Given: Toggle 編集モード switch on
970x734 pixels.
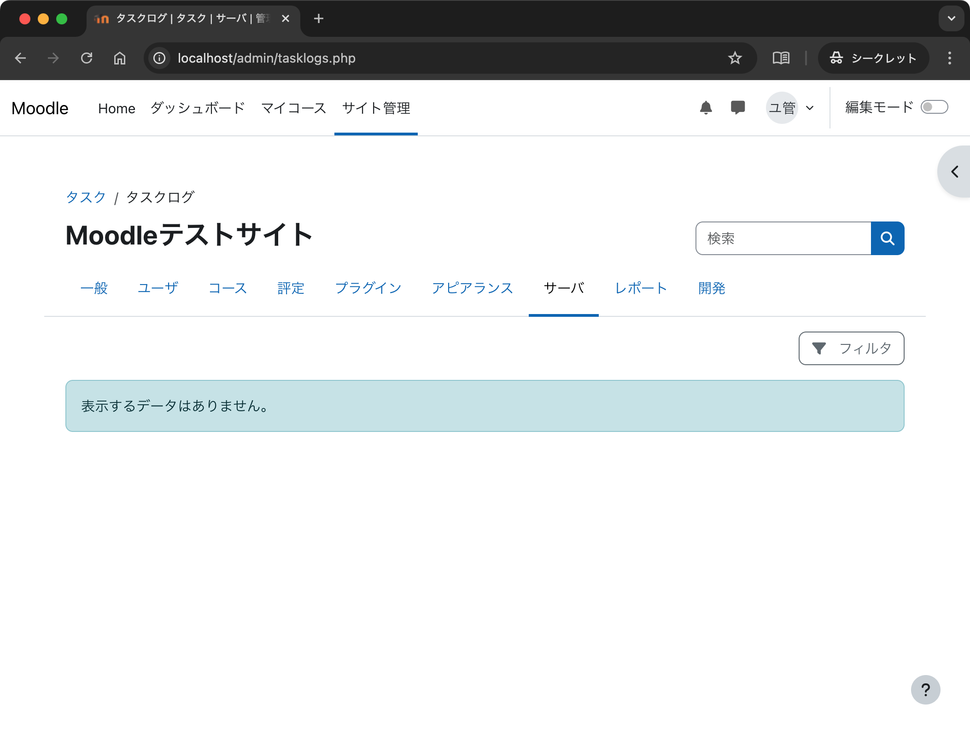Looking at the screenshot, I should pyautogui.click(x=934, y=107).
